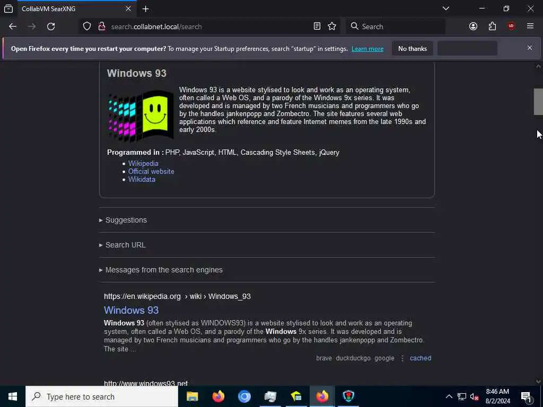This screenshot has width=543, height=407.
Task: Click the insecure connection padlock icon
Action: pos(102,26)
